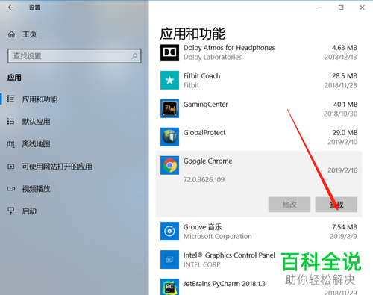Click the Microsoft Corporation publisher text

tap(218, 236)
